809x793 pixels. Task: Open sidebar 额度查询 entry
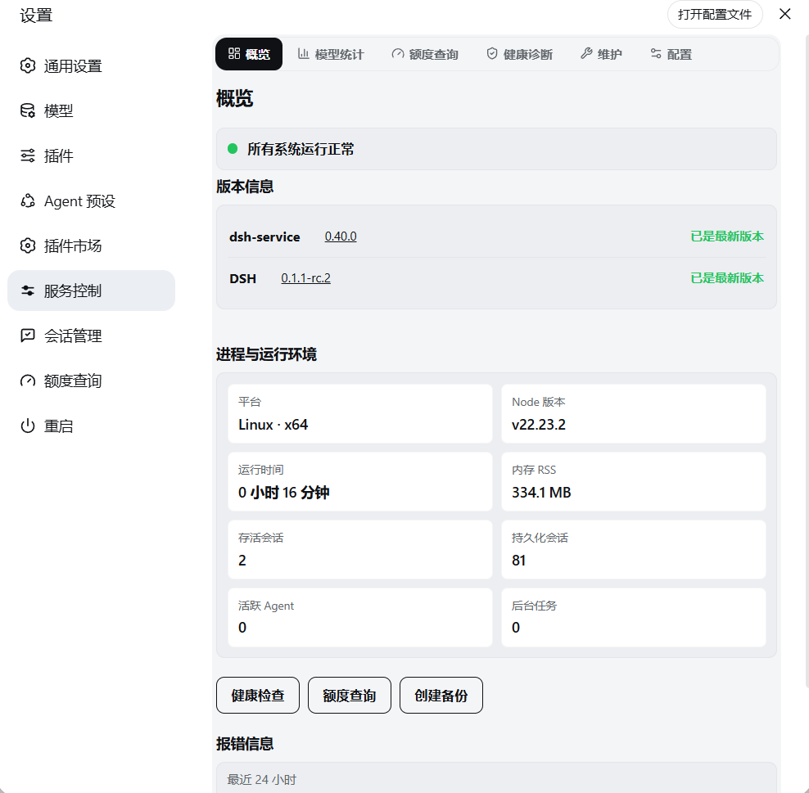pyautogui.click(x=92, y=381)
